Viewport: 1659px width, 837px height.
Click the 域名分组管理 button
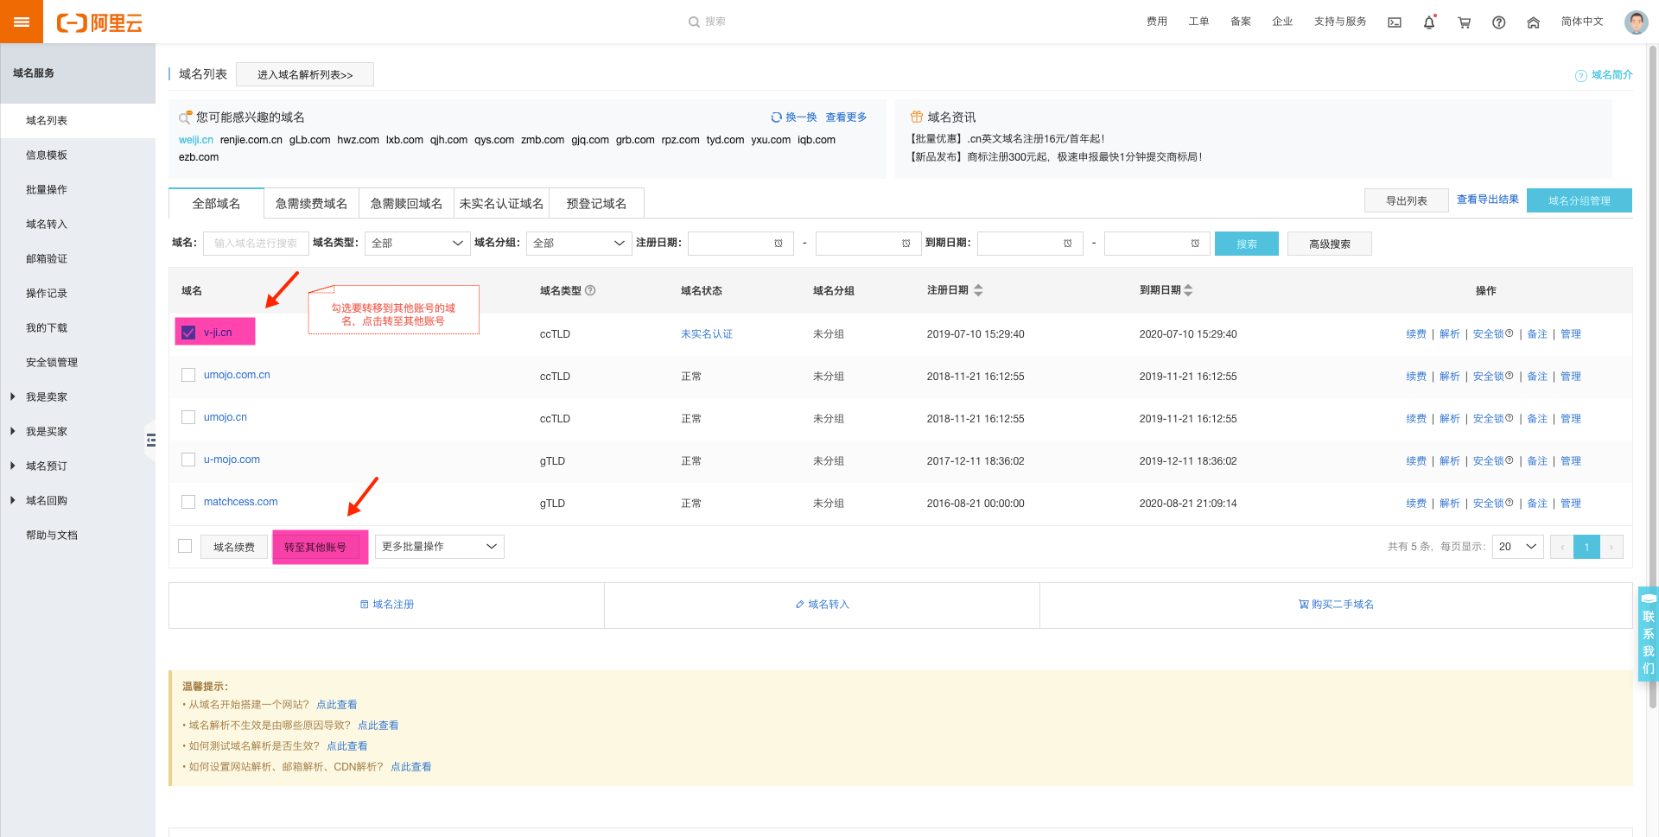[x=1579, y=200]
